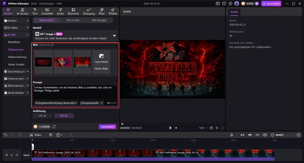Open the Hilfe menu
Screen dimensions: 304x163
tap(59, 3)
